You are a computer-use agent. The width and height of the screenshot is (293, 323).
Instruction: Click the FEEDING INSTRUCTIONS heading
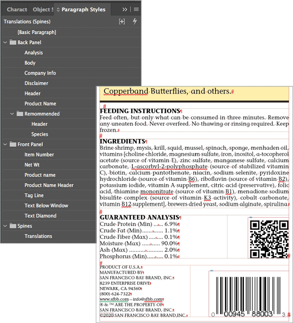(x=140, y=111)
